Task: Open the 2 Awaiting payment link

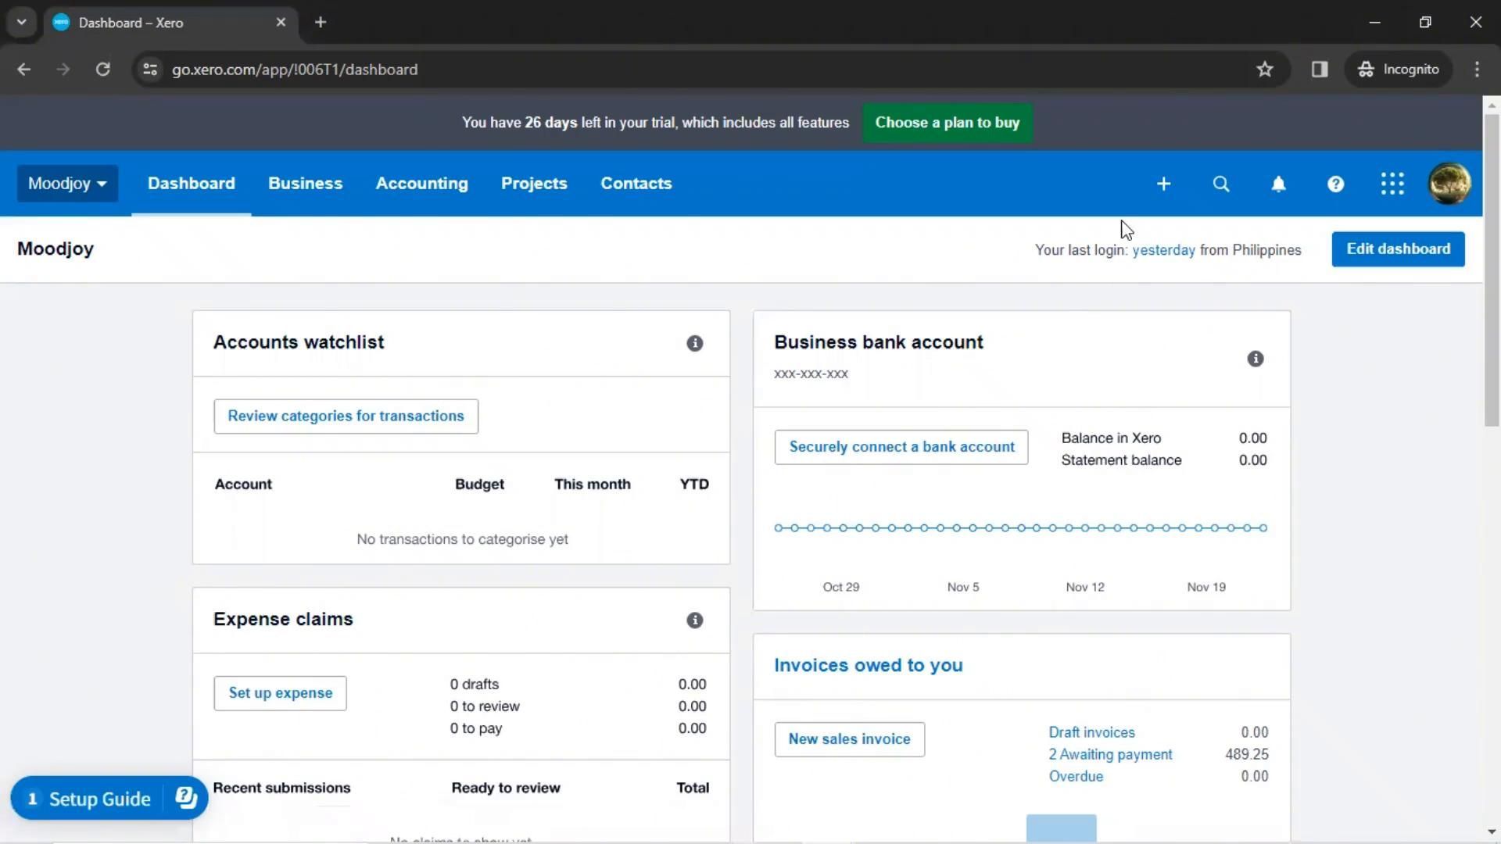Action: (1110, 754)
